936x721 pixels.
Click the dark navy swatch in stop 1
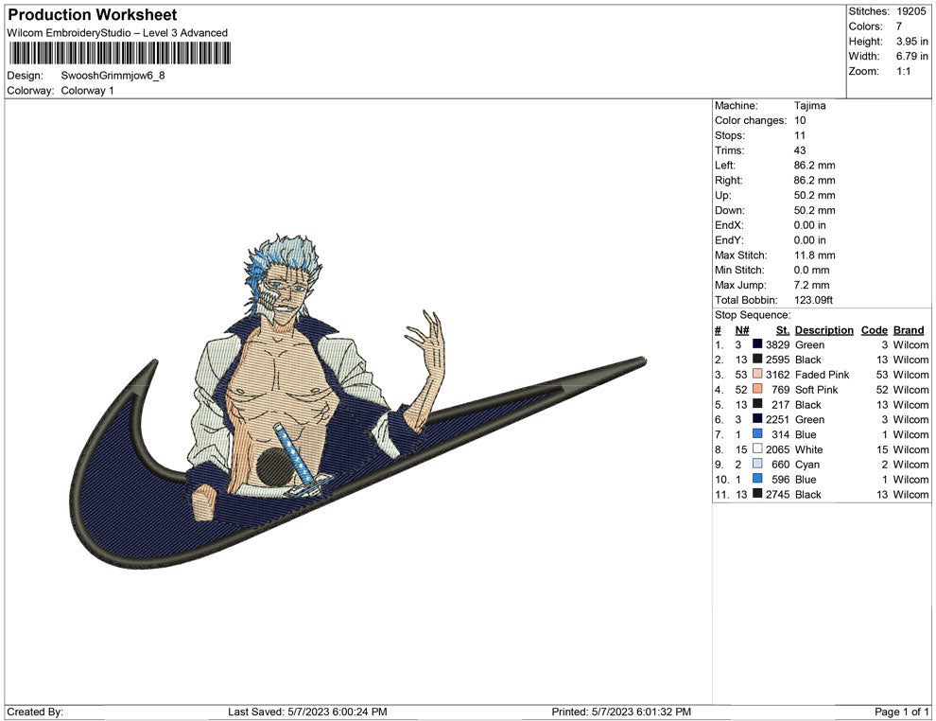pyautogui.click(x=757, y=344)
